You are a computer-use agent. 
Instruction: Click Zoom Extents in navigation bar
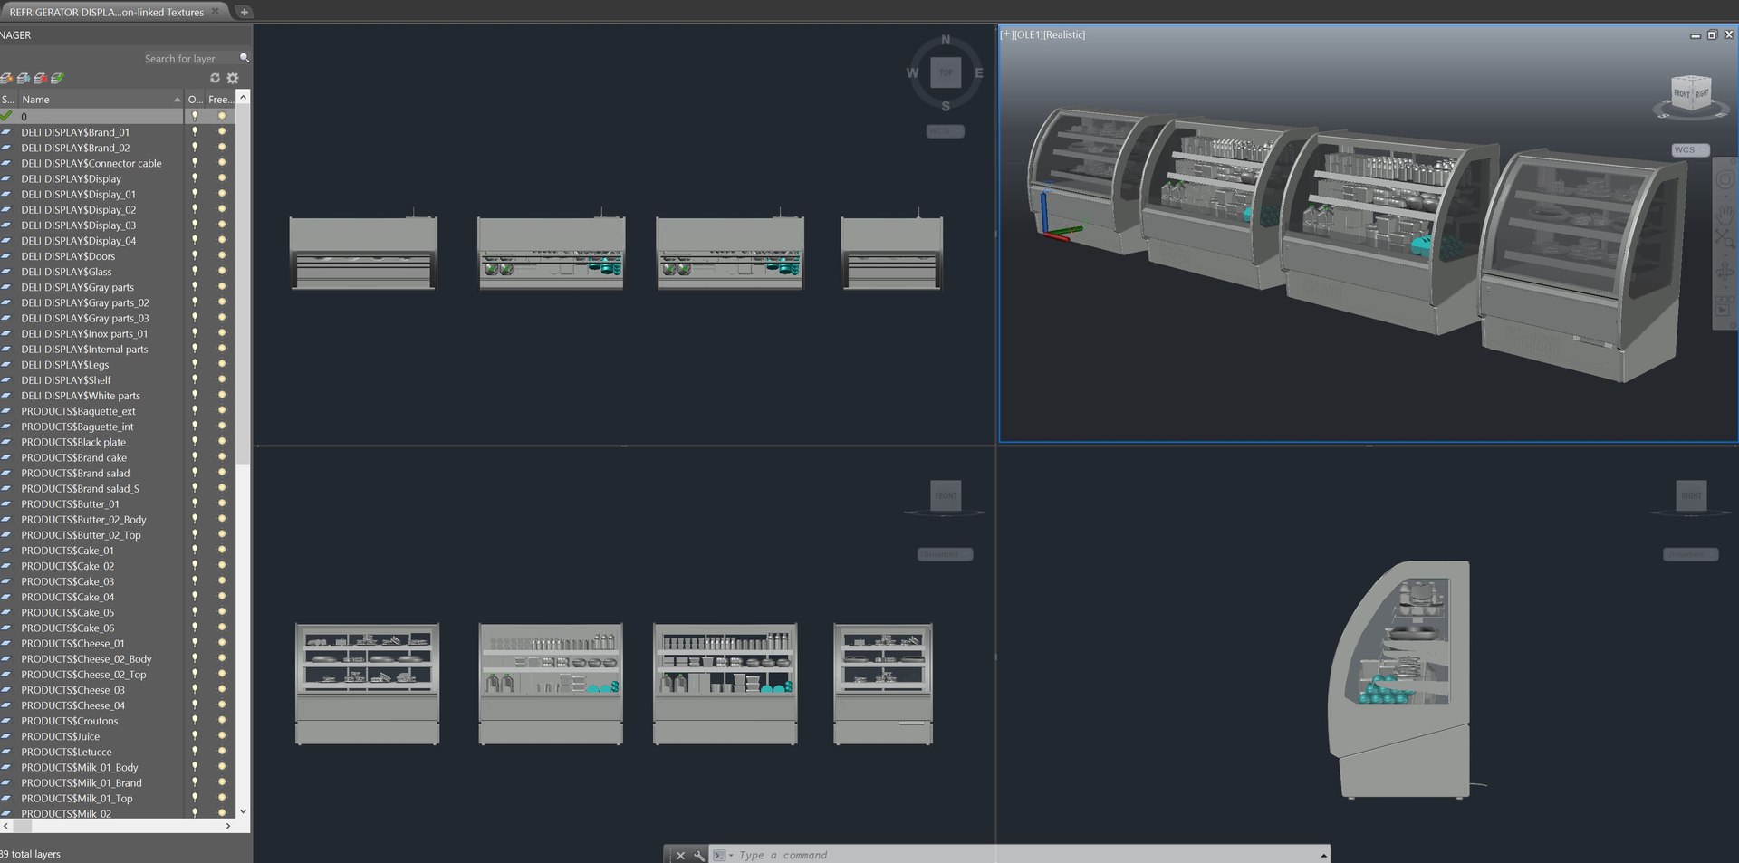pyautogui.click(x=1725, y=240)
